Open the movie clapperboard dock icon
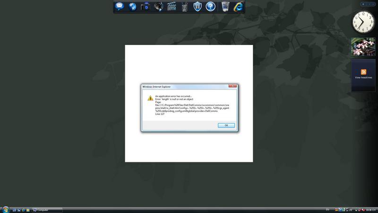 coord(172,7)
